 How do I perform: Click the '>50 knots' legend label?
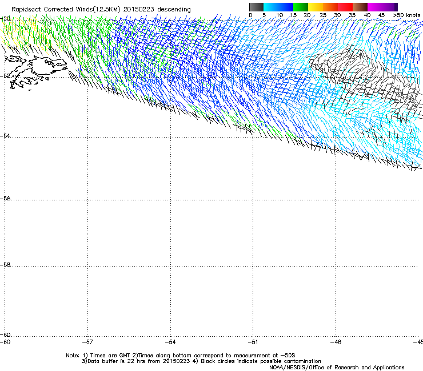click(406, 15)
